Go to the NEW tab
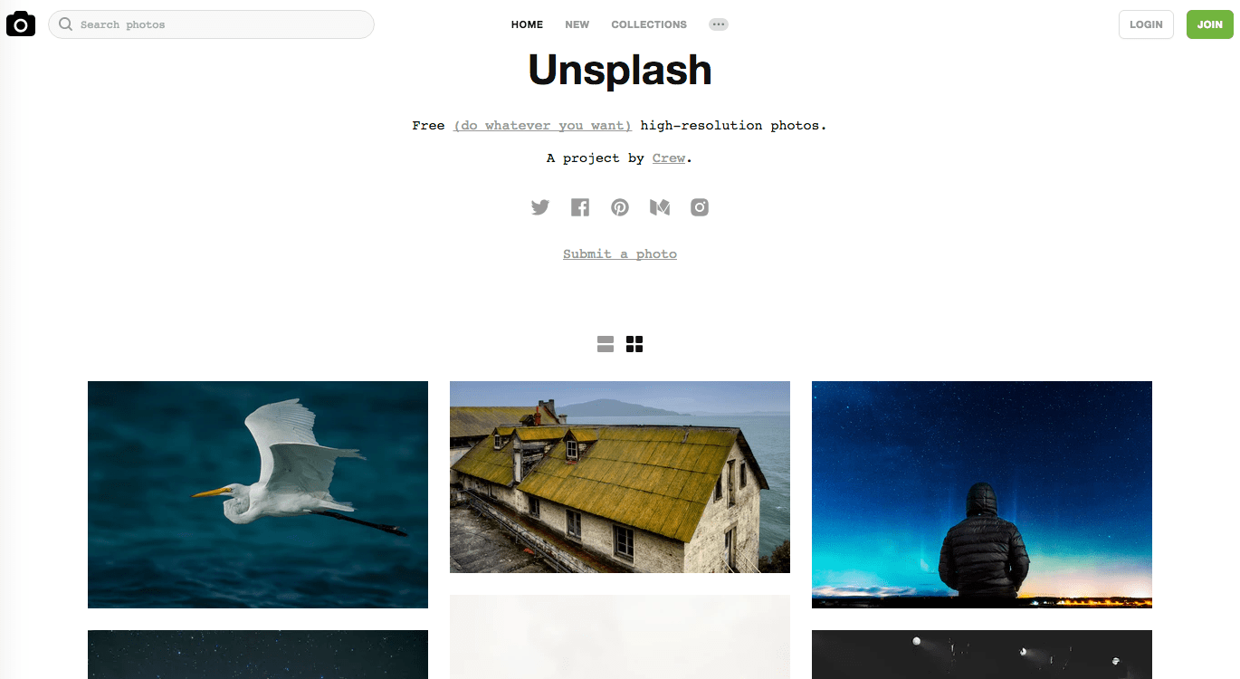The image size is (1240, 679). pyautogui.click(x=577, y=24)
